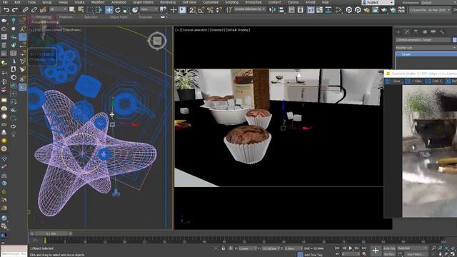This screenshot has width=457, height=257.
Task: Open the Modifiers menu
Action: tap(98, 2)
